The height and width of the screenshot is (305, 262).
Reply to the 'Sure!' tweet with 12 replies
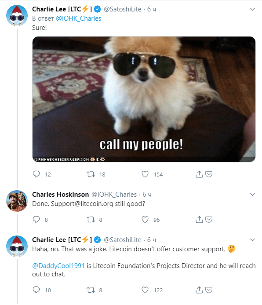click(x=36, y=174)
